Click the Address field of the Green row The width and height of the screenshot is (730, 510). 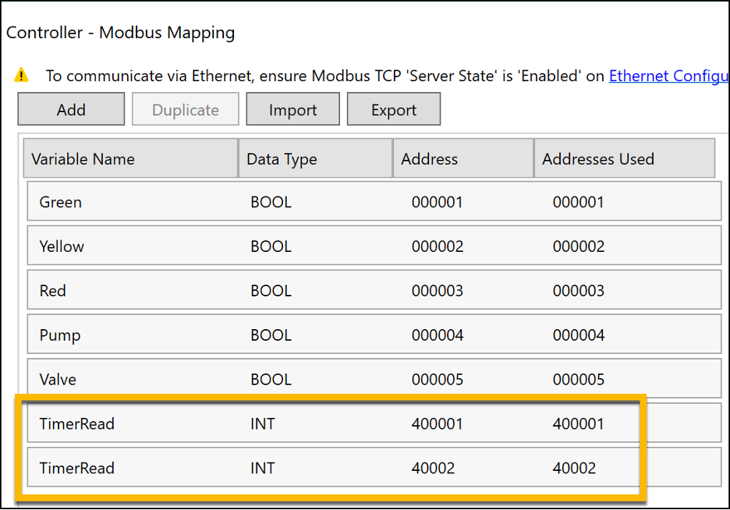point(438,202)
